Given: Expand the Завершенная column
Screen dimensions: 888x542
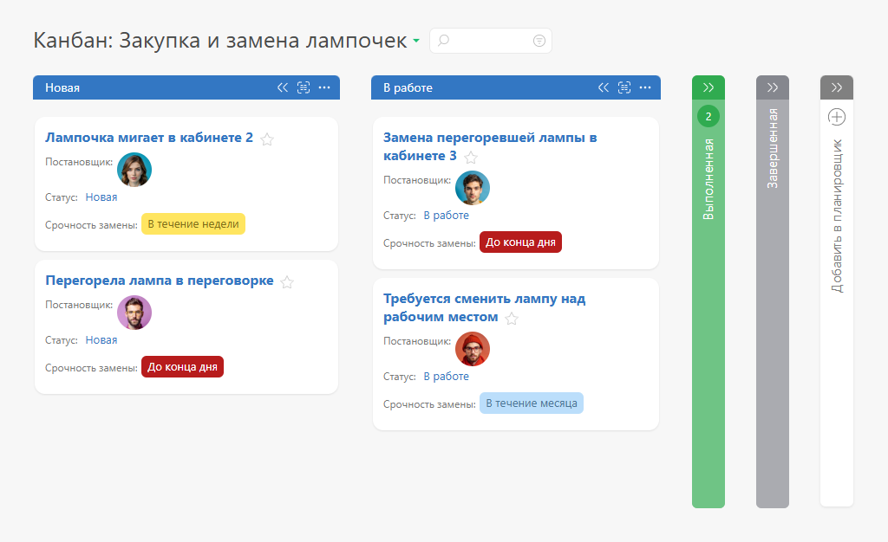Looking at the screenshot, I should tap(773, 87).
